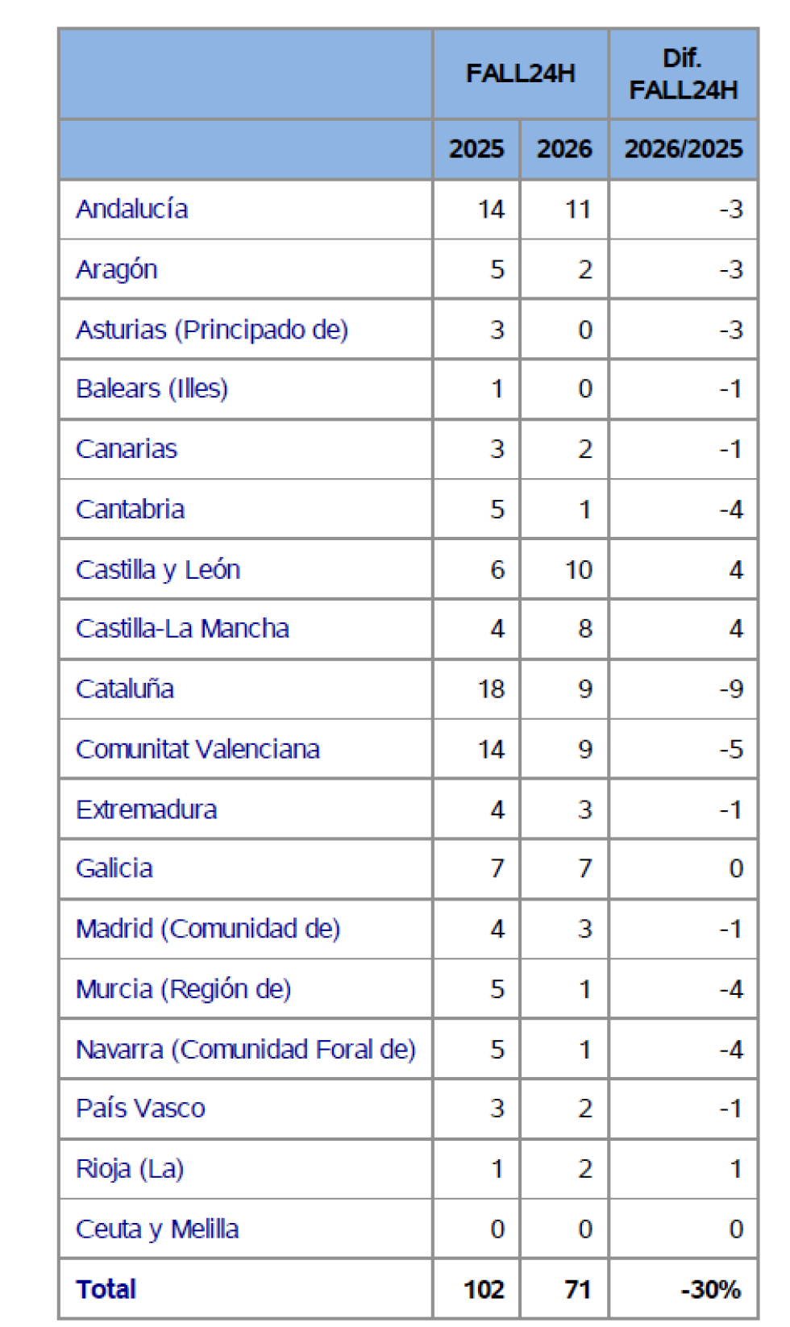Image resolution: width=790 pixels, height=1327 pixels.
Task: Open the Canarias region link
Action: 127,449
